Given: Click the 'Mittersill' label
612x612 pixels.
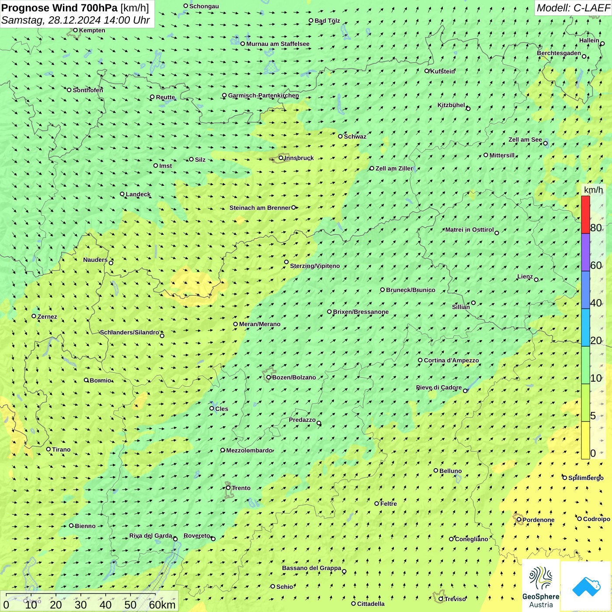Looking at the screenshot, I should click(x=502, y=155).
